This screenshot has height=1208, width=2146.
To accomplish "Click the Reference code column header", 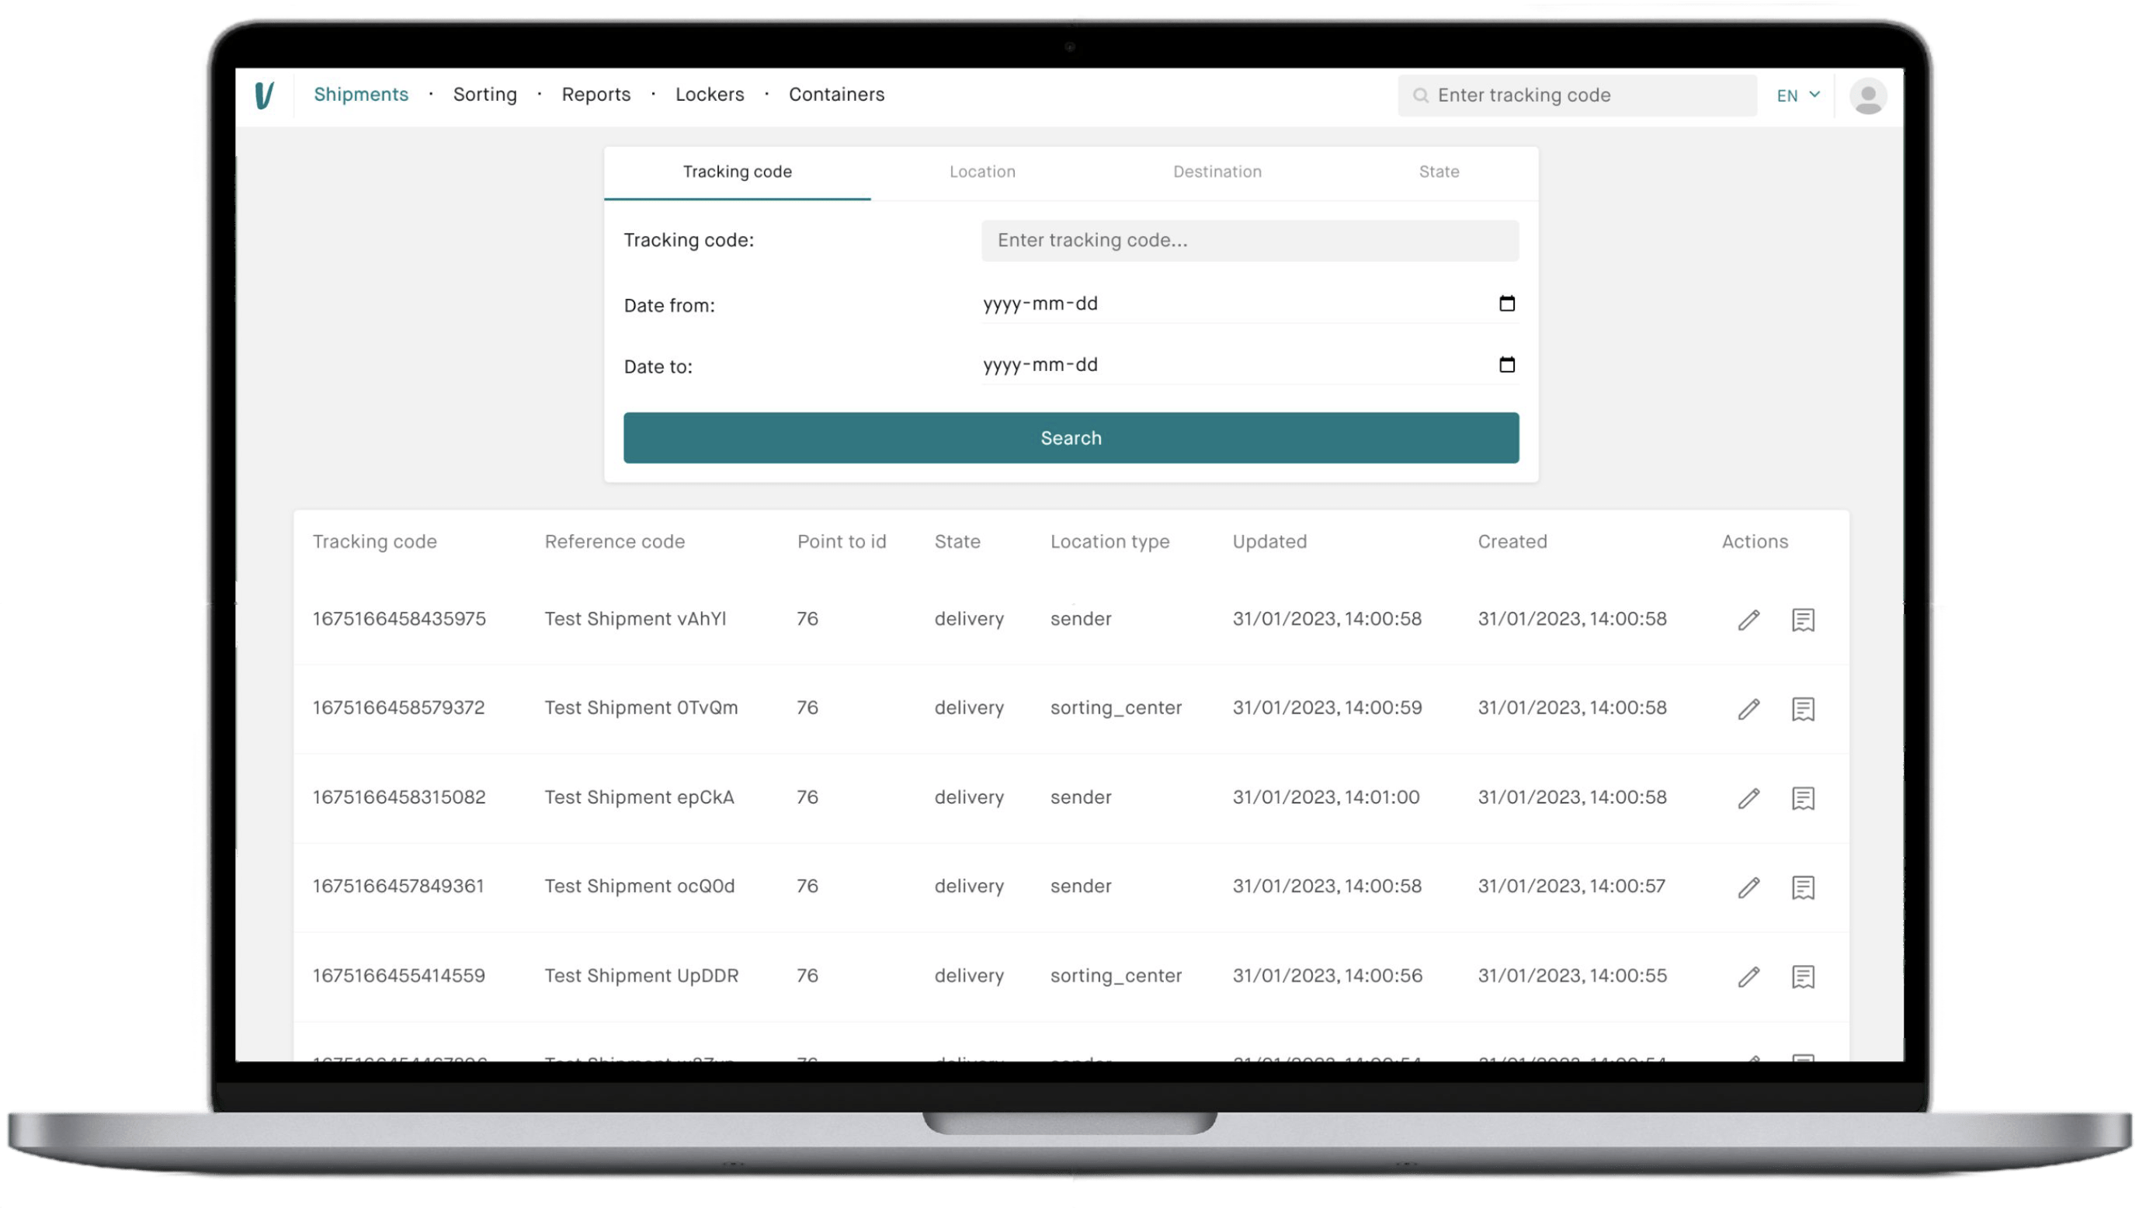I will [x=615, y=542].
